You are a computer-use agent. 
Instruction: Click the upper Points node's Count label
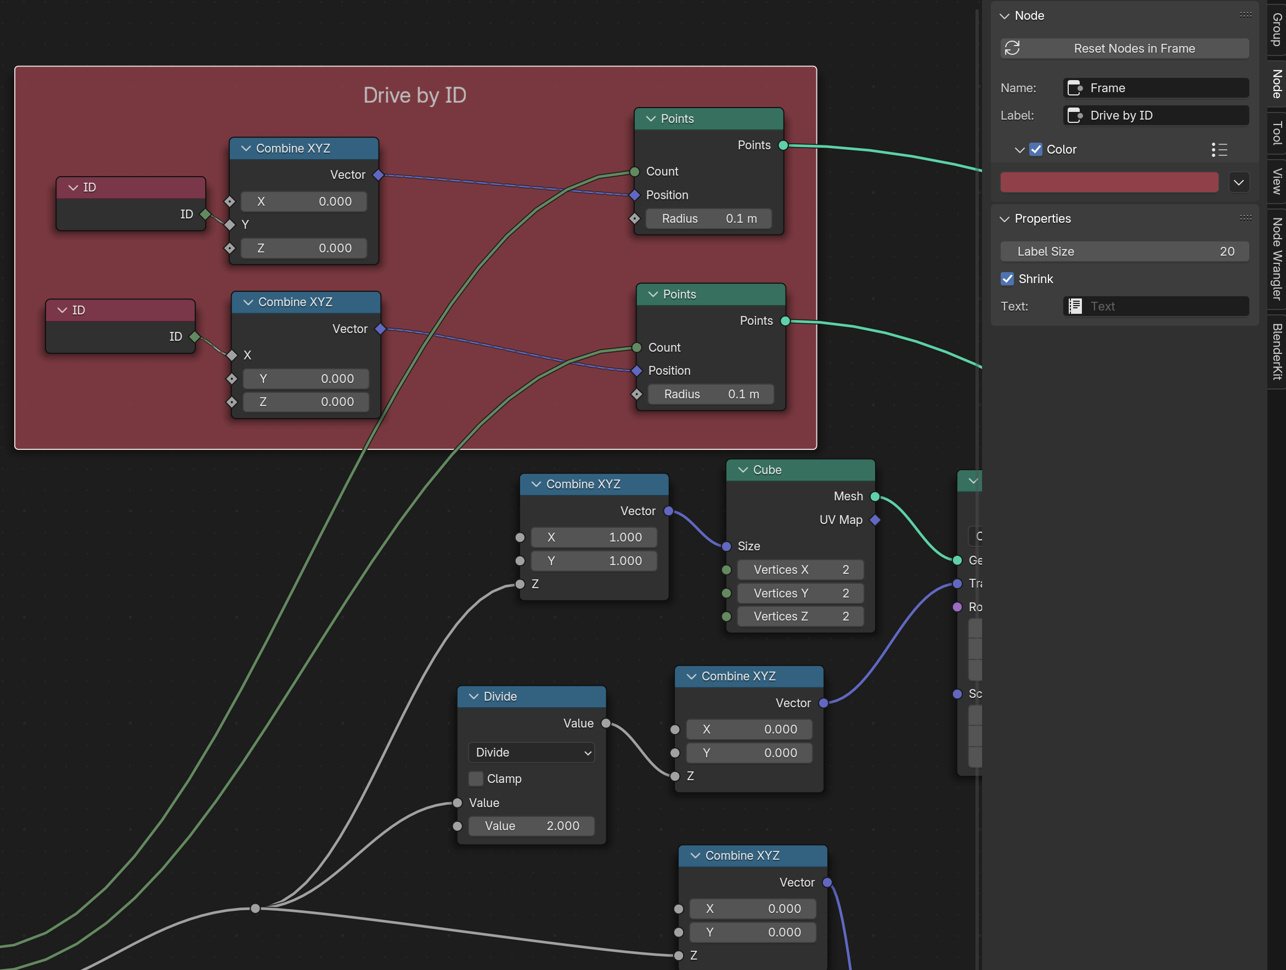coord(662,172)
